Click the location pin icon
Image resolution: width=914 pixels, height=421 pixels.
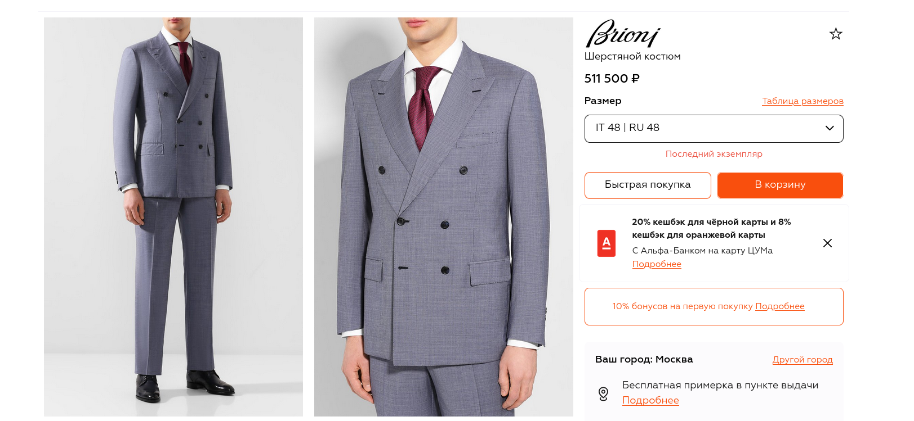pos(603,393)
